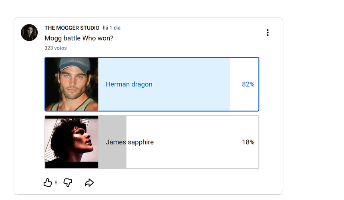
Task: Like the post with the thumbs-up icon
Action: tap(48, 182)
